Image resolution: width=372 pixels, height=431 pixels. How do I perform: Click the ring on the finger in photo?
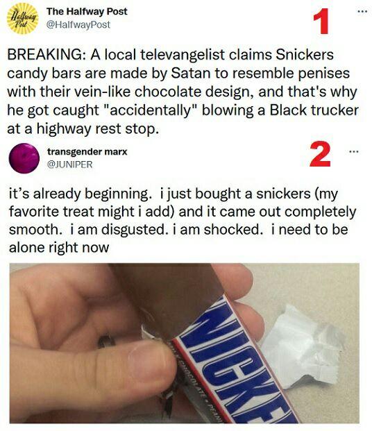pos(107,341)
